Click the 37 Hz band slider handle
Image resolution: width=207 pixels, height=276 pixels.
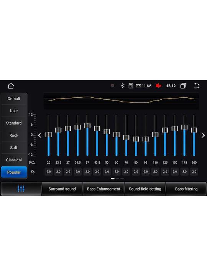87,125
